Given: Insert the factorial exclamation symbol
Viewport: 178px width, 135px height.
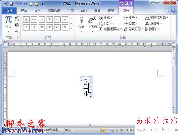Looking at the screenshot, I should [x=34, y=27].
